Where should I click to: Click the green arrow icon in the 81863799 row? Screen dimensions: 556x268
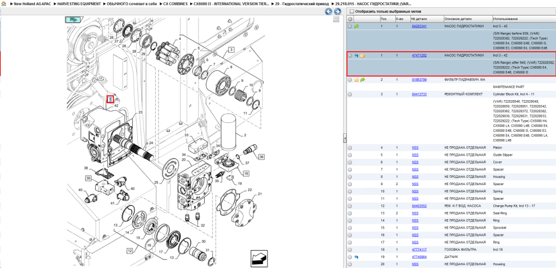(363, 80)
